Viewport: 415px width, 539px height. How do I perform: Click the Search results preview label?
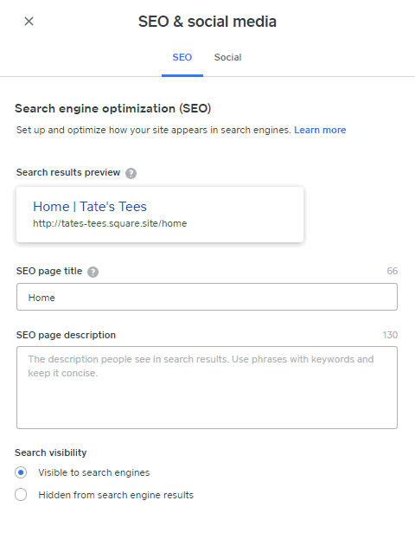tap(68, 172)
